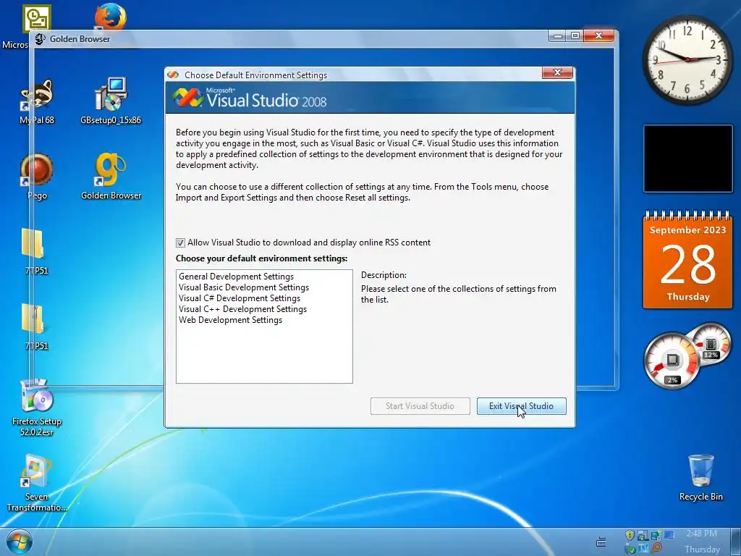The image size is (741, 556).
Task: Maximize the Golden Browser window
Action: (575, 36)
